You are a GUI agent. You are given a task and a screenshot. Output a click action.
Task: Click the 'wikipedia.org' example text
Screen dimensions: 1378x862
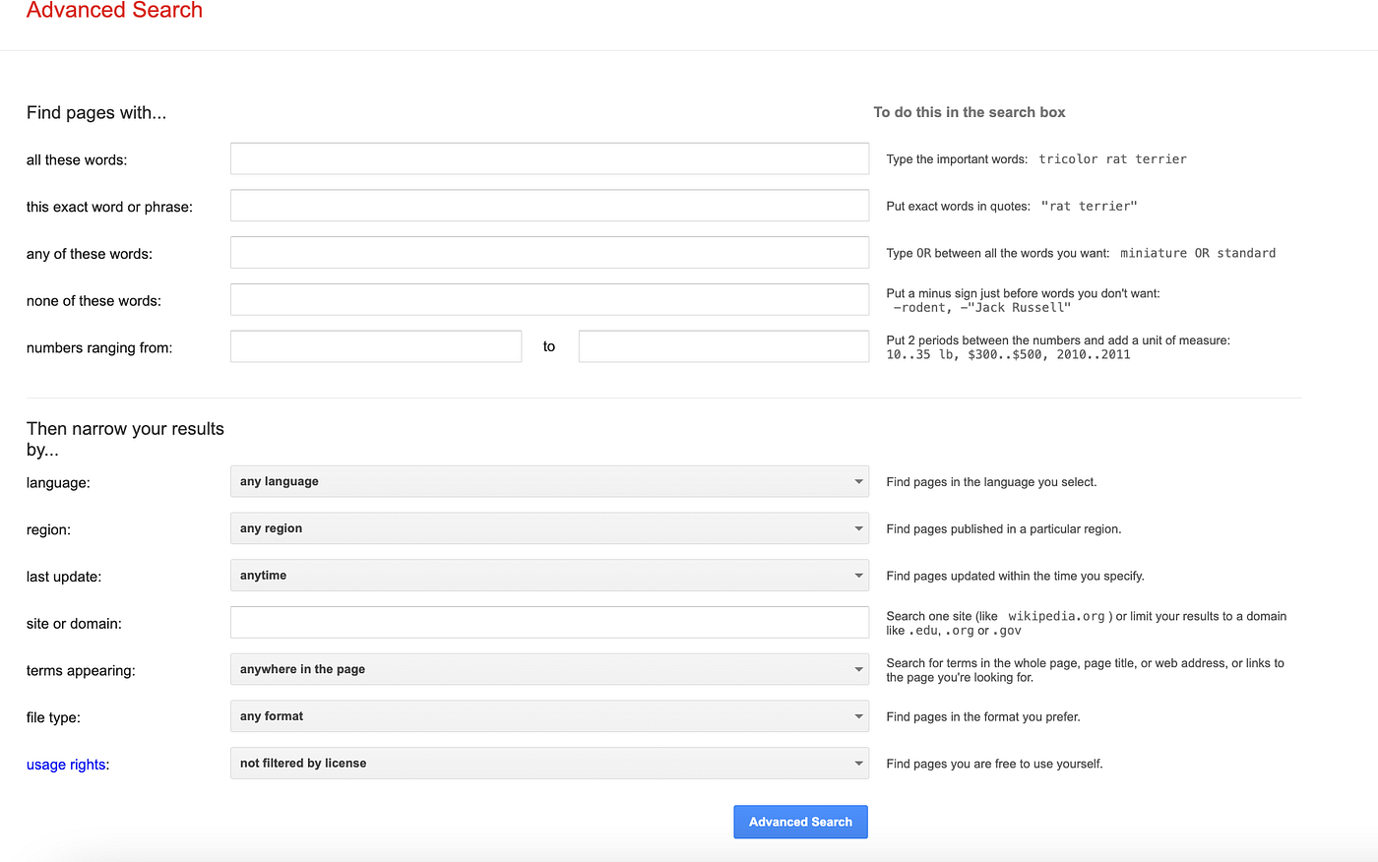click(x=1056, y=616)
